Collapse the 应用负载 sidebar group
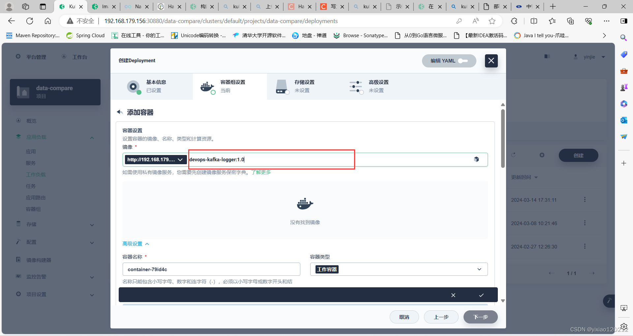Viewport: 633px width, 336px height. pos(92,138)
